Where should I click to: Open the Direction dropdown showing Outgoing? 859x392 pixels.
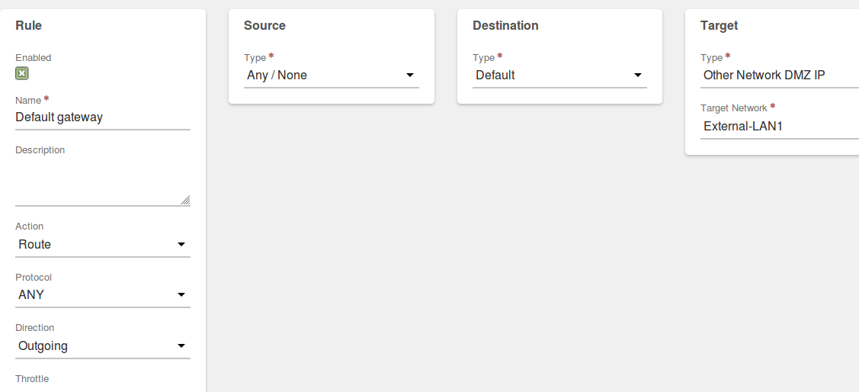[x=102, y=346]
